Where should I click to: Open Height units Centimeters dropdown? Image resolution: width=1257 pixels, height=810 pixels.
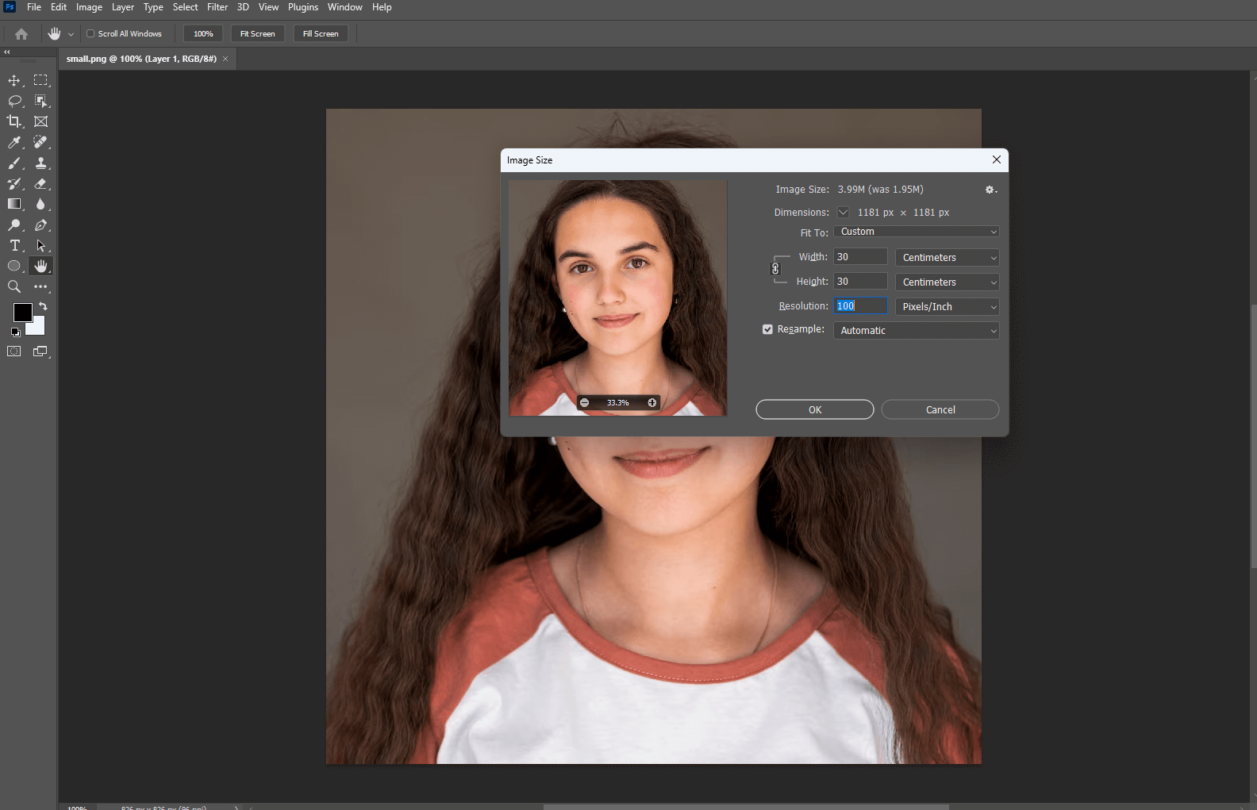[x=947, y=282]
